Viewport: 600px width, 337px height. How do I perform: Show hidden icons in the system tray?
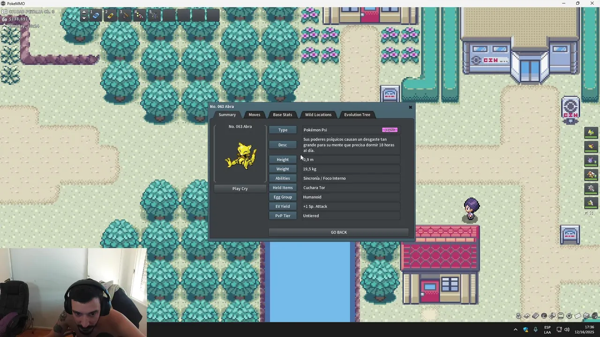click(x=516, y=330)
